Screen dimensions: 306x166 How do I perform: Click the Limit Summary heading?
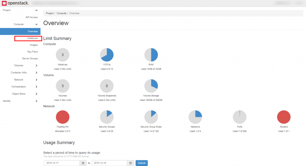tap(57, 38)
